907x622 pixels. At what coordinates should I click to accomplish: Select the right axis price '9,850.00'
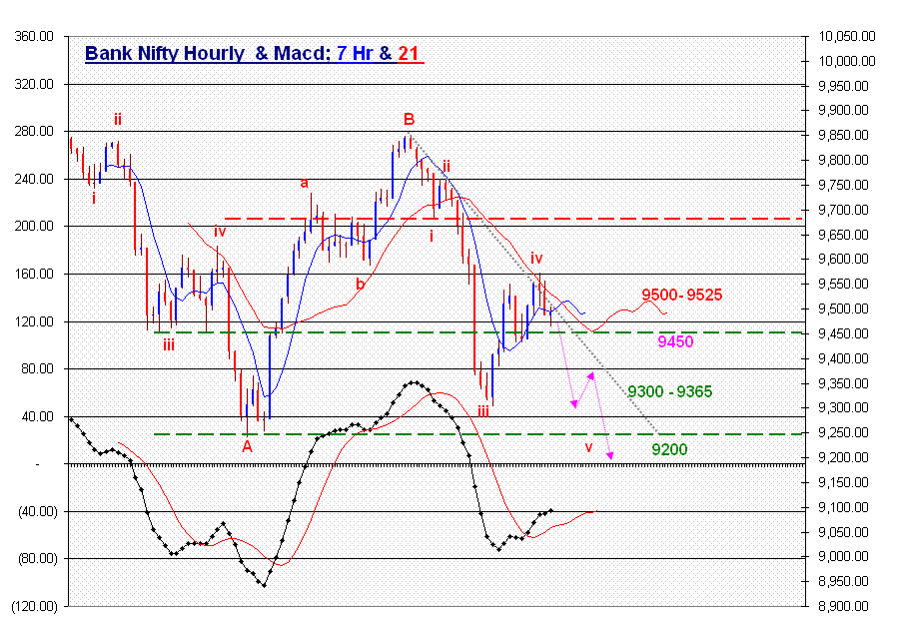point(843,135)
